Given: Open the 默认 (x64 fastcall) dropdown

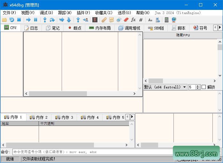Looking at the screenshot, I should click(165, 87).
